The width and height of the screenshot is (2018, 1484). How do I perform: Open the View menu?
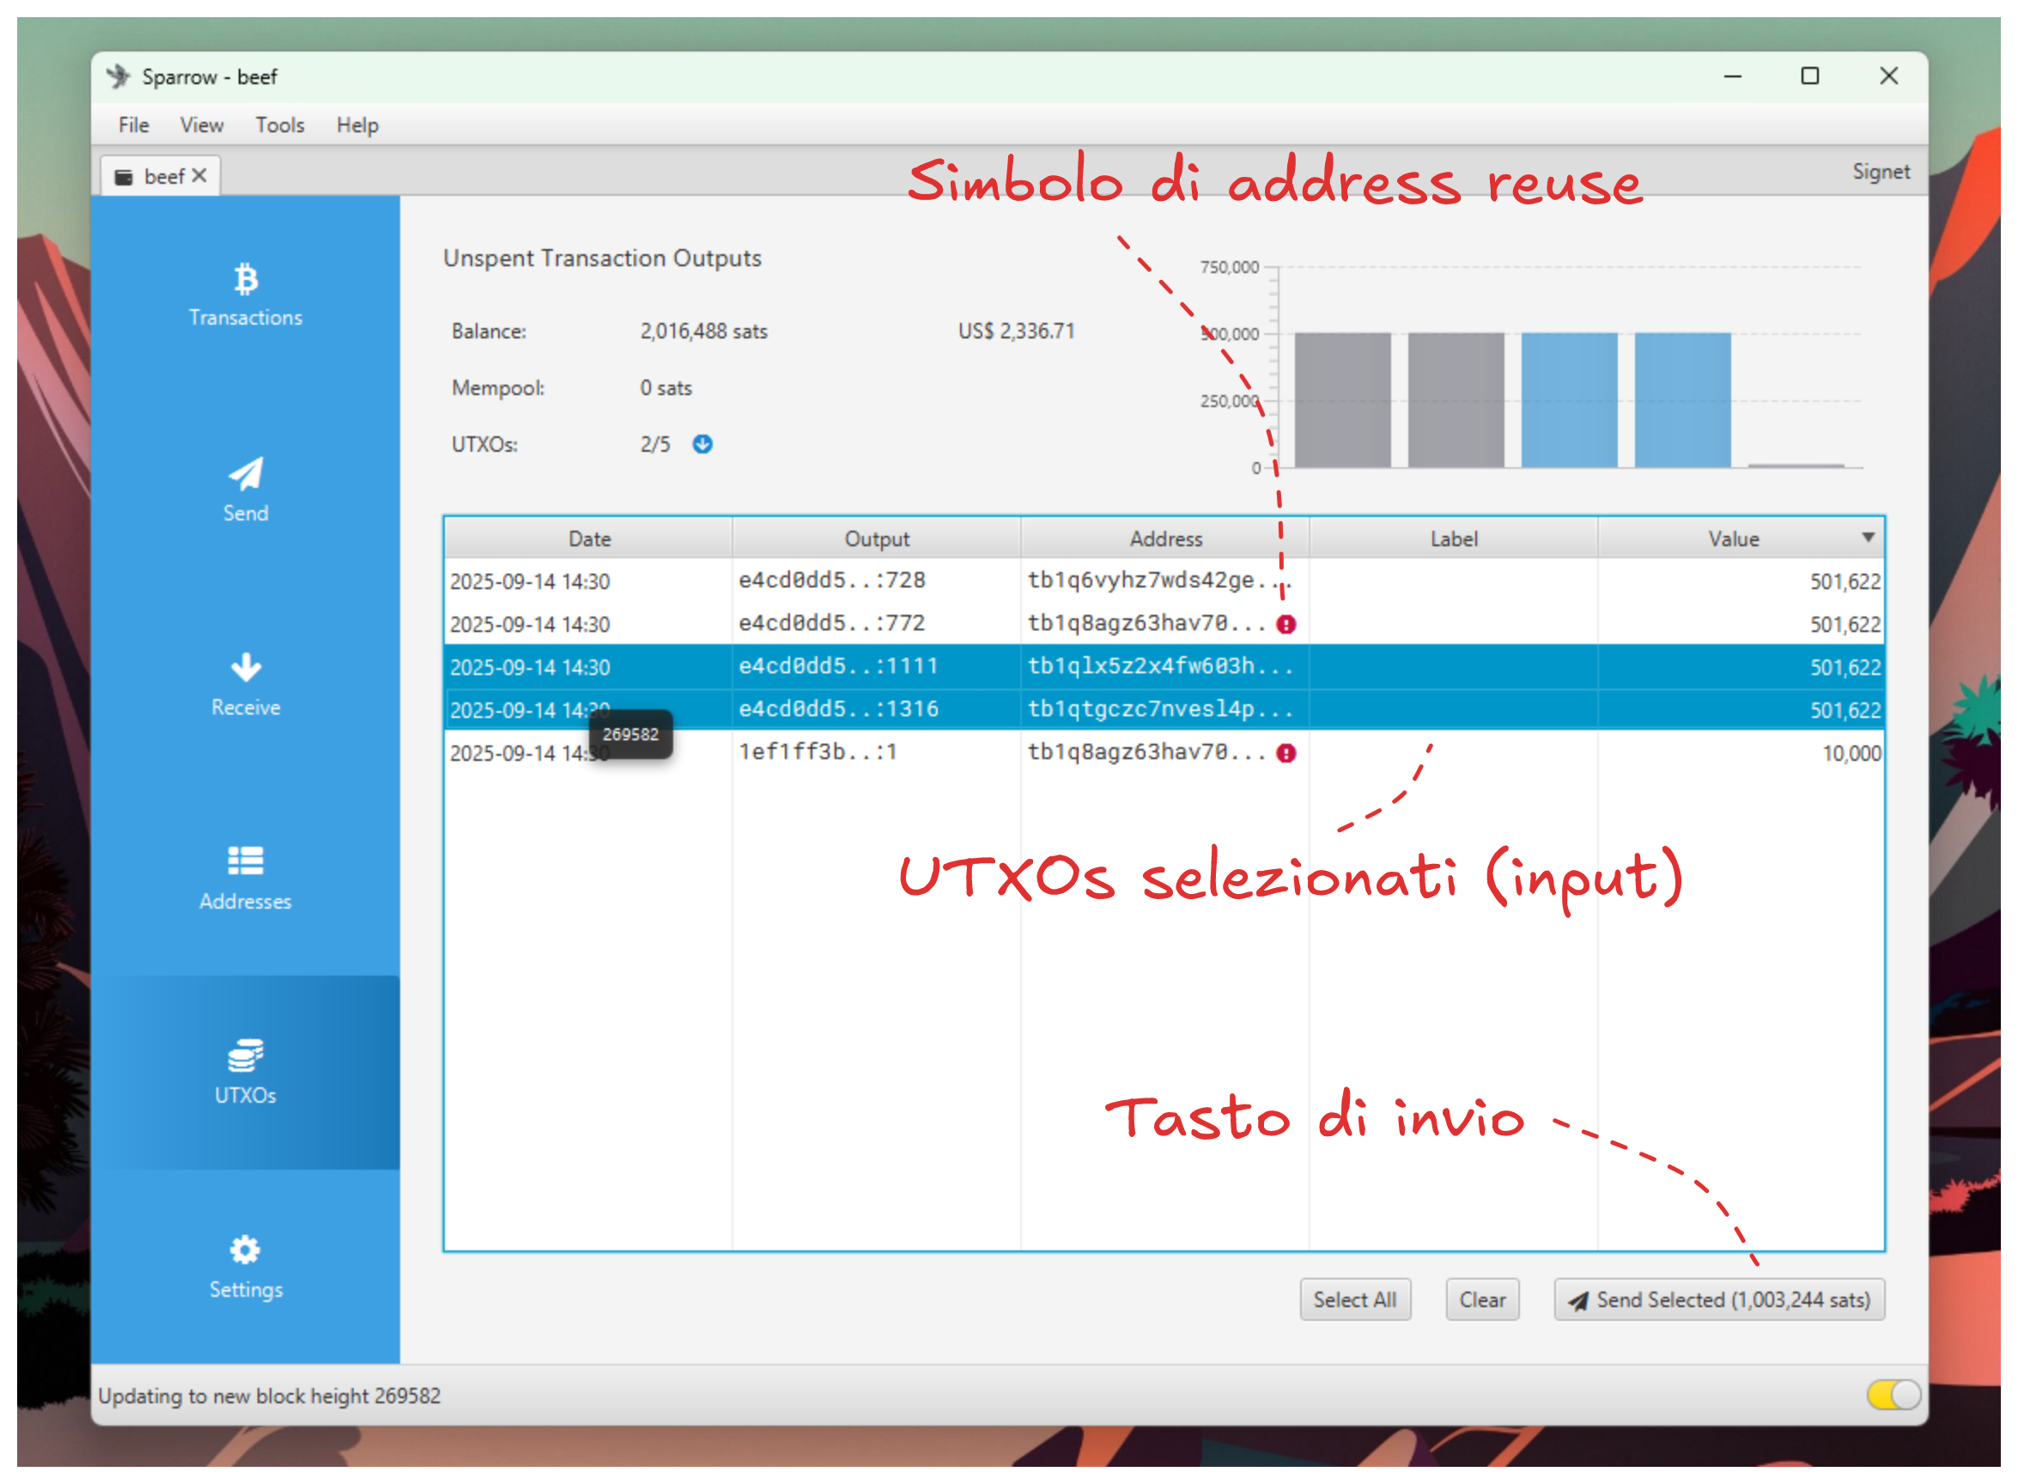click(x=201, y=125)
